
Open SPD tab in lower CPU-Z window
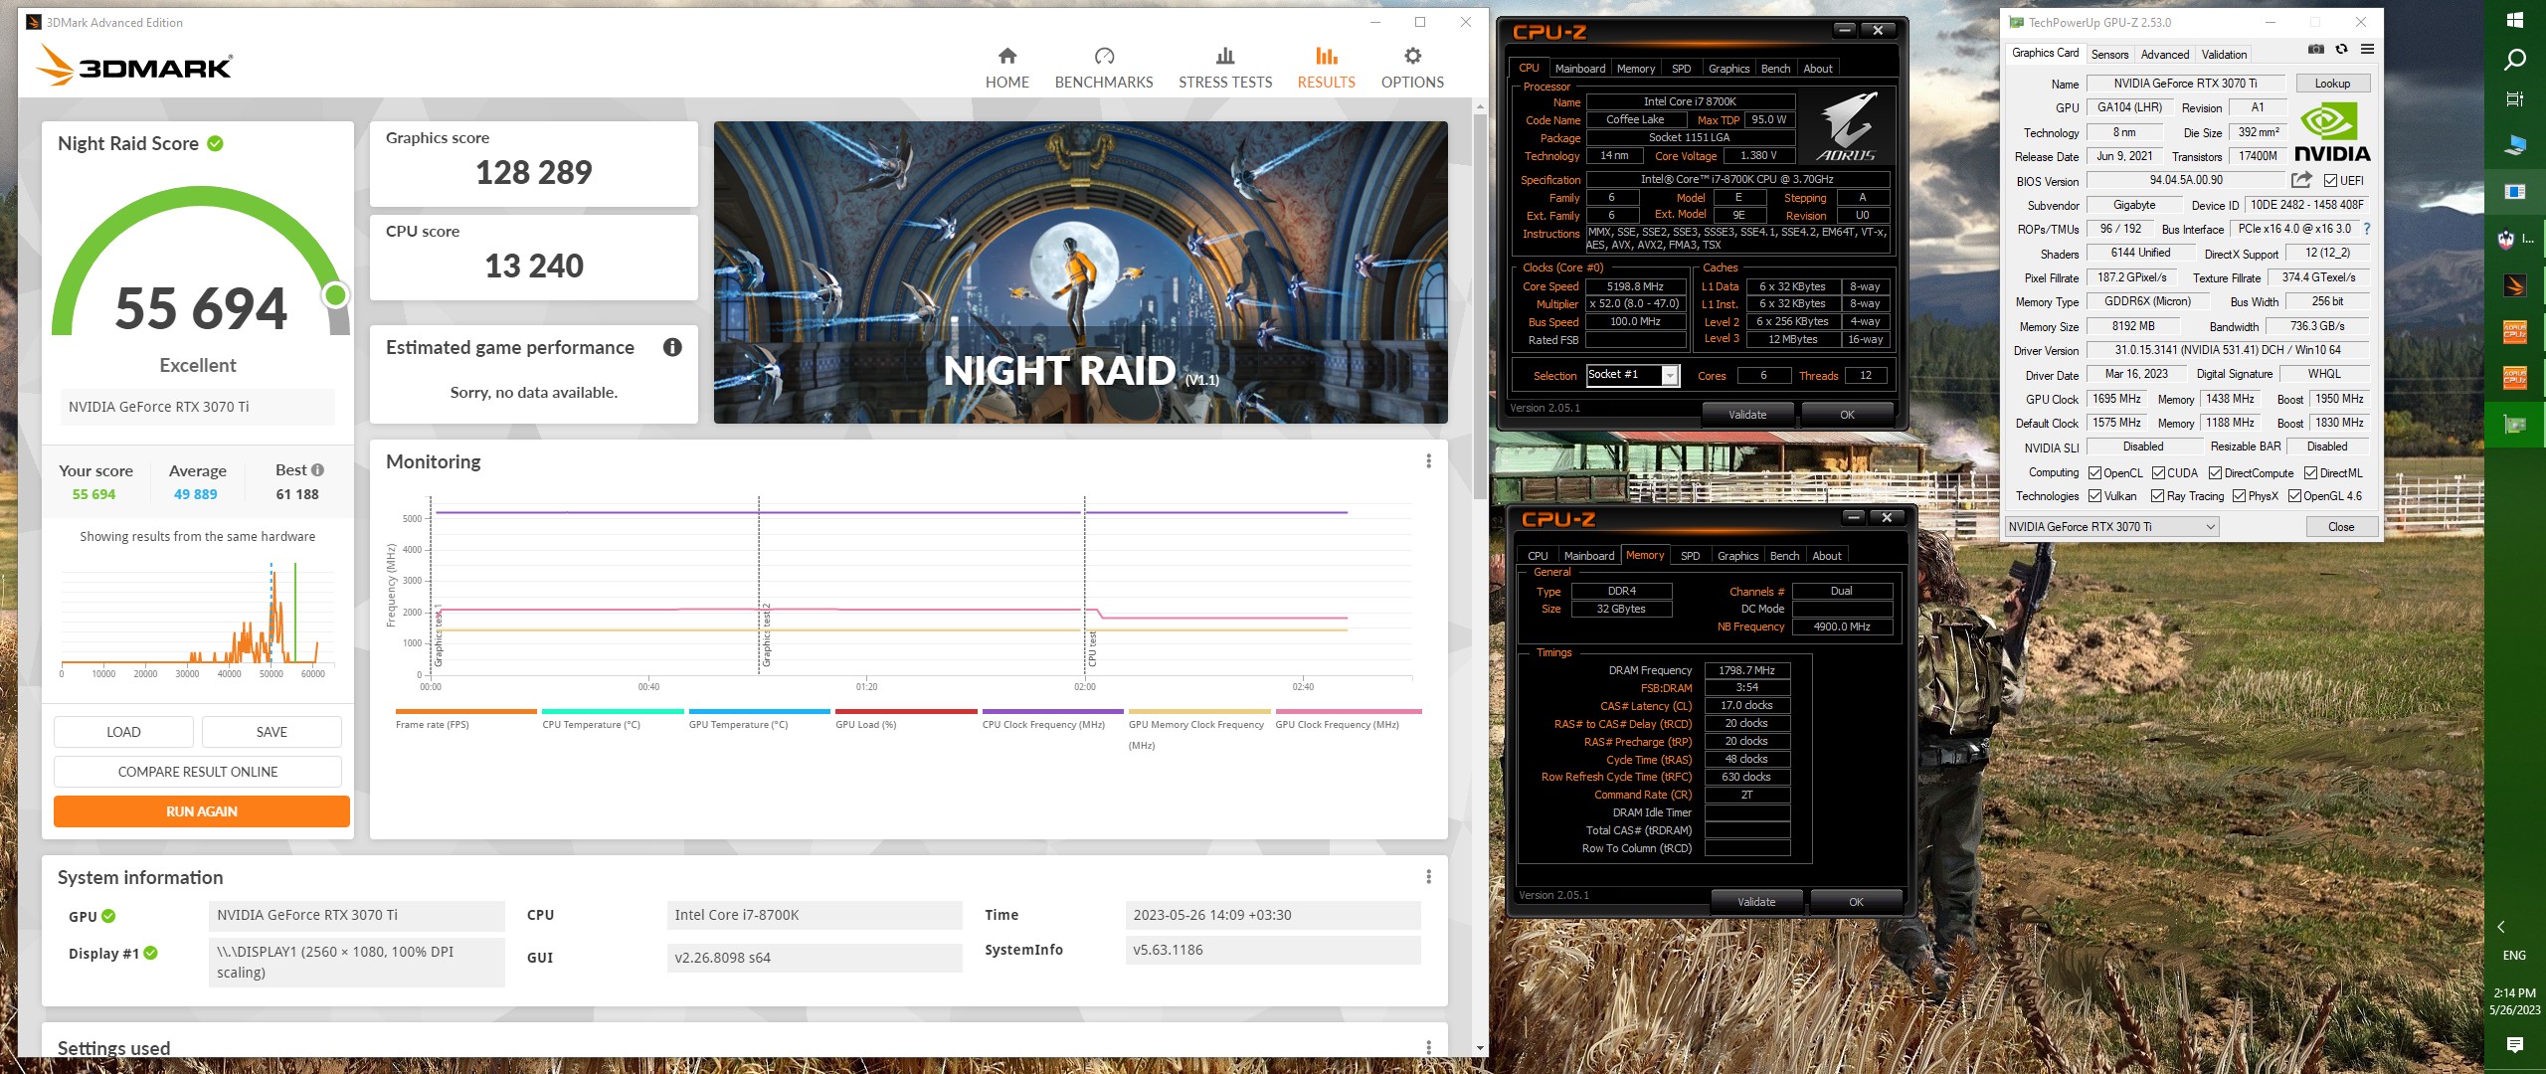coord(1690,556)
